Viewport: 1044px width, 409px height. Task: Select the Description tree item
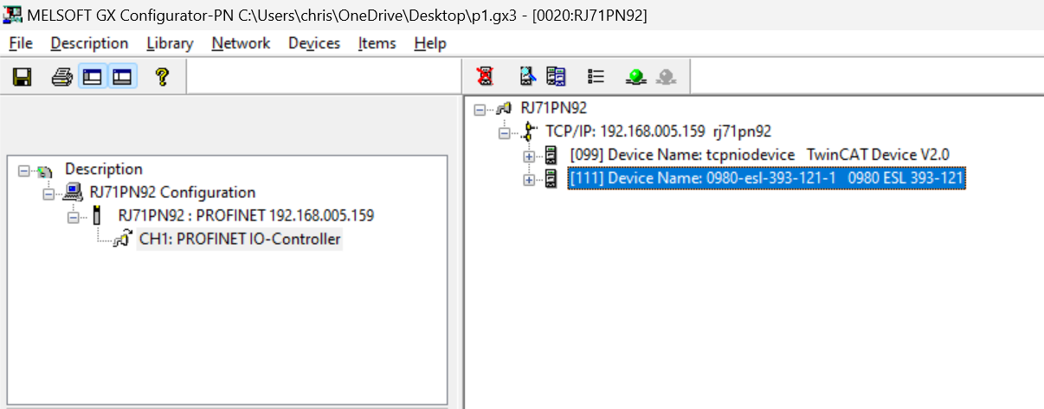[x=104, y=169]
